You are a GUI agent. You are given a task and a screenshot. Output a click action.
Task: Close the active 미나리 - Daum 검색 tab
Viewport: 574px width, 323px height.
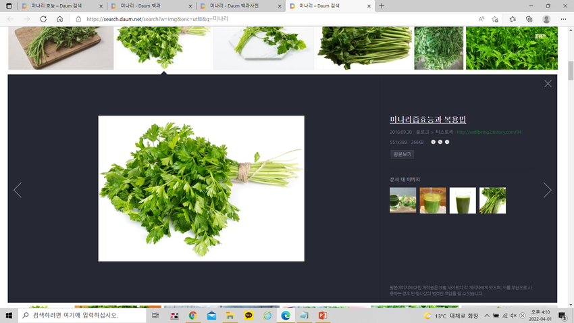(x=369, y=6)
